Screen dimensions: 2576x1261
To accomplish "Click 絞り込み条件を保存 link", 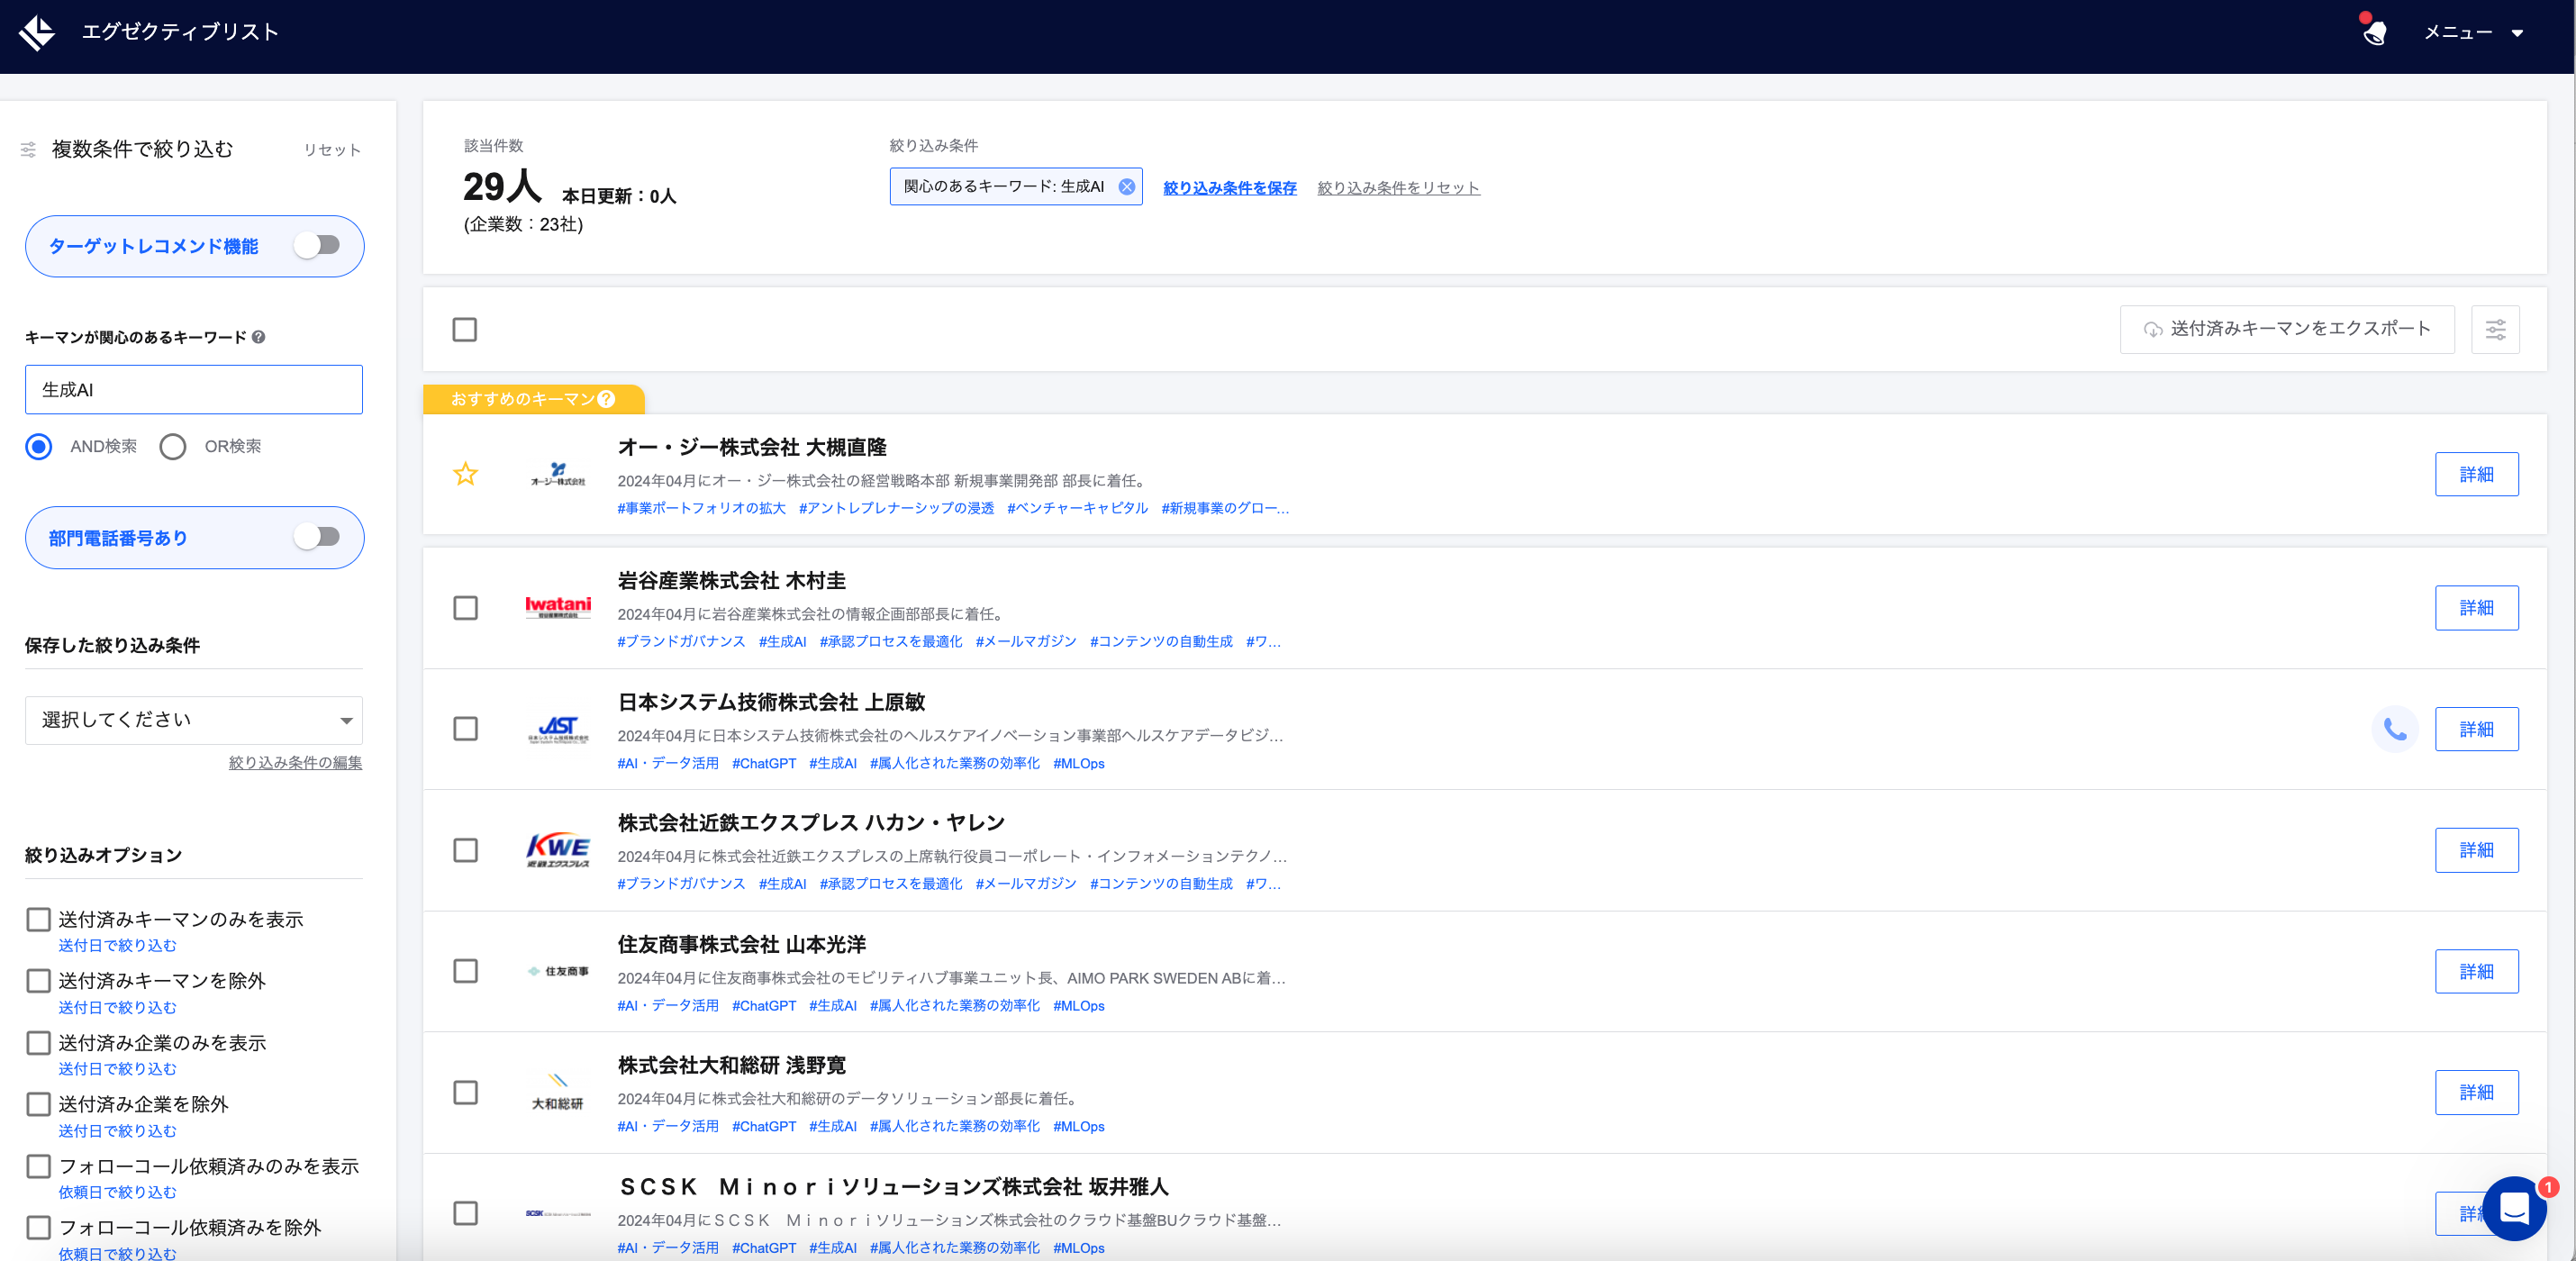I will pos(1229,188).
